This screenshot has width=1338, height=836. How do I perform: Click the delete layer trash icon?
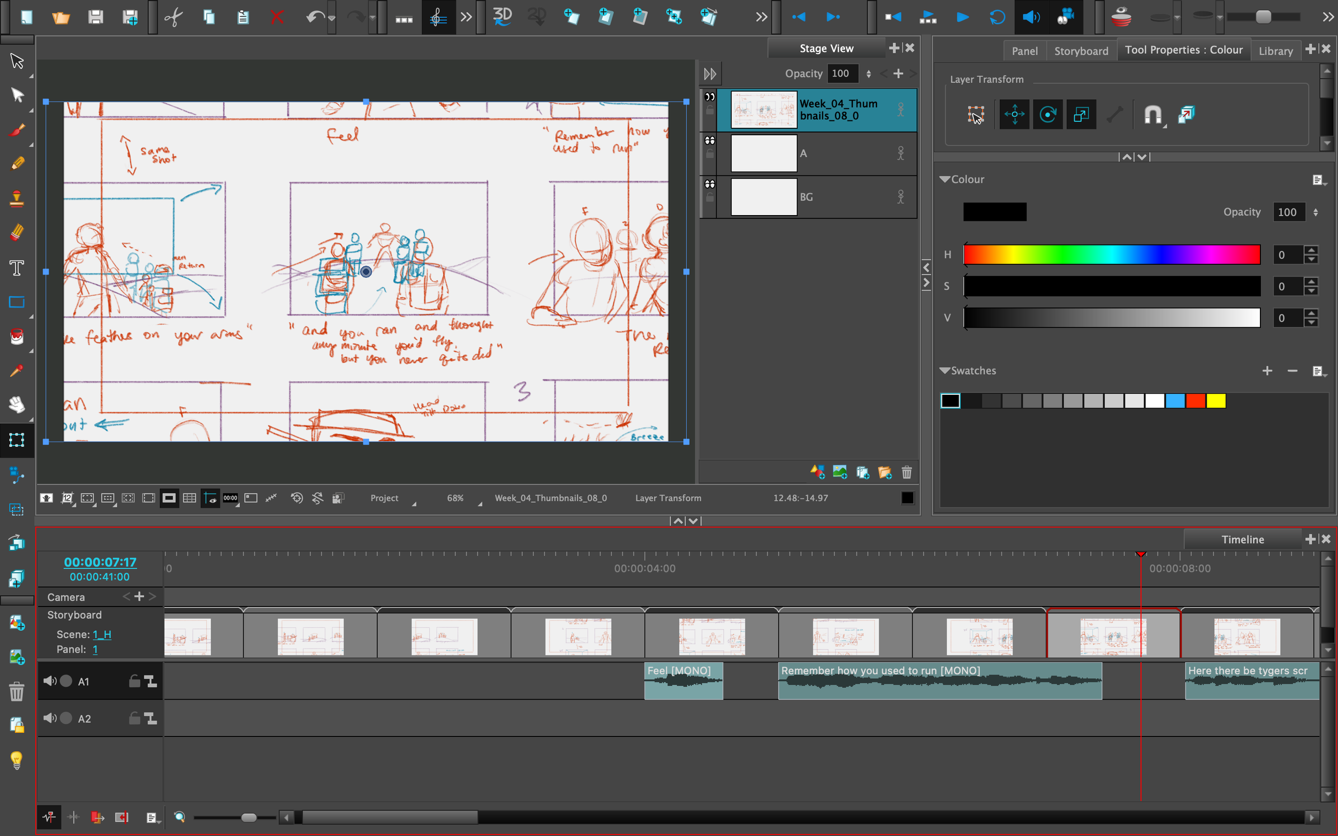[x=907, y=473]
